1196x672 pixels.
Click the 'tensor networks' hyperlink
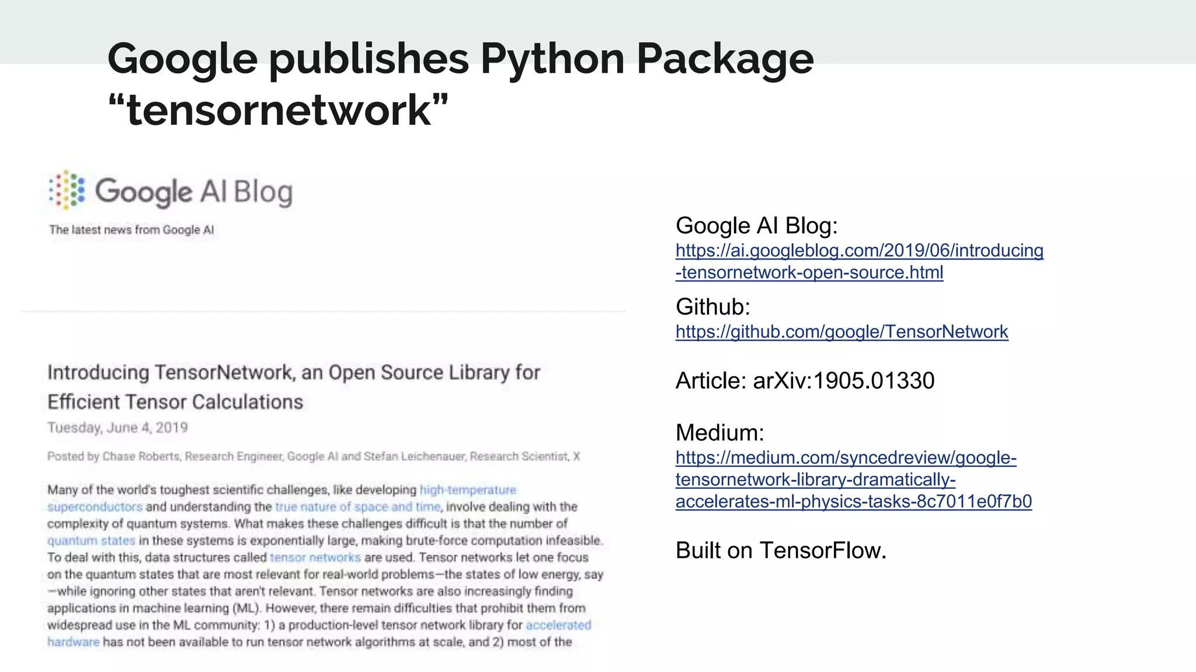tap(315, 558)
